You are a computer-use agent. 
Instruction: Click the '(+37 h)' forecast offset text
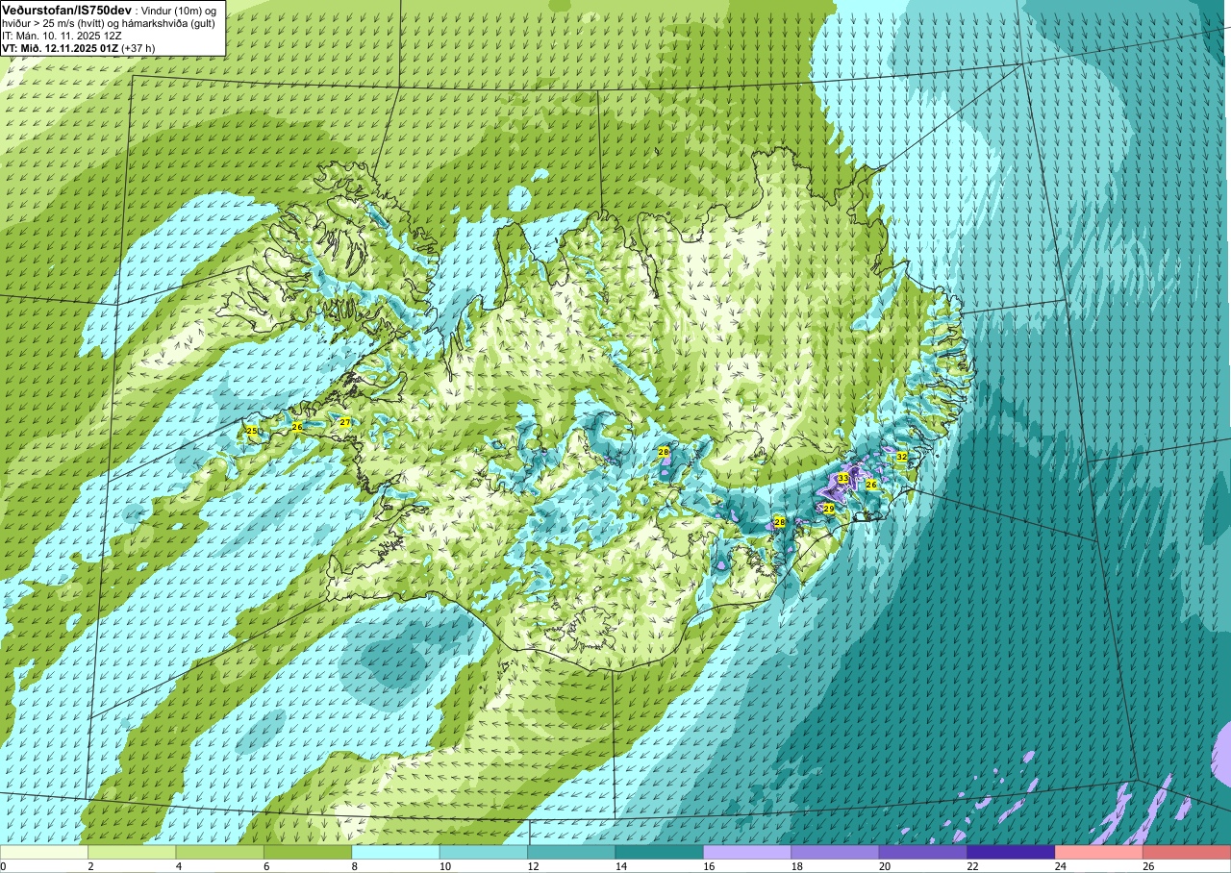[x=139, y=48]
